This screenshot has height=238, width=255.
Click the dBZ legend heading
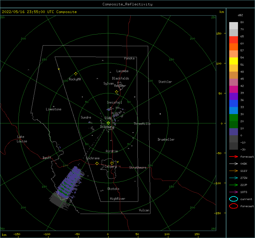click(x=240, y=15)
